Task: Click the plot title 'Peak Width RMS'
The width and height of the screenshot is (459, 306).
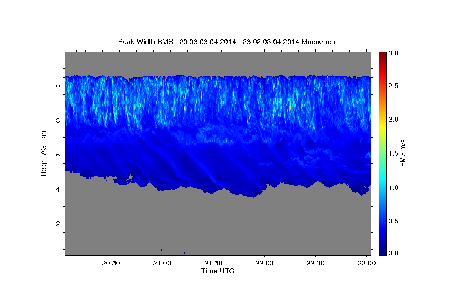Action: 145,41
